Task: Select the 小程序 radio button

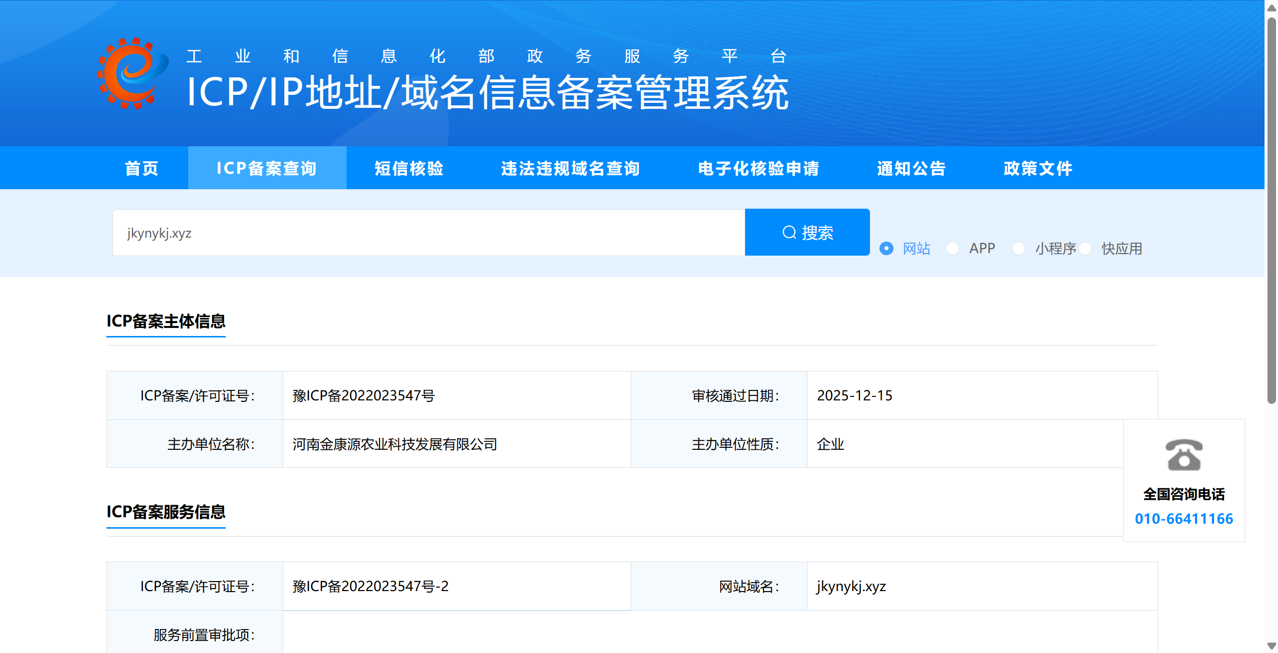Action: (1018, 248)
